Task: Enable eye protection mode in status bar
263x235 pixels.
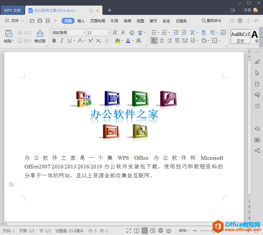Action: pyautogui.click(x=169, y=231)
